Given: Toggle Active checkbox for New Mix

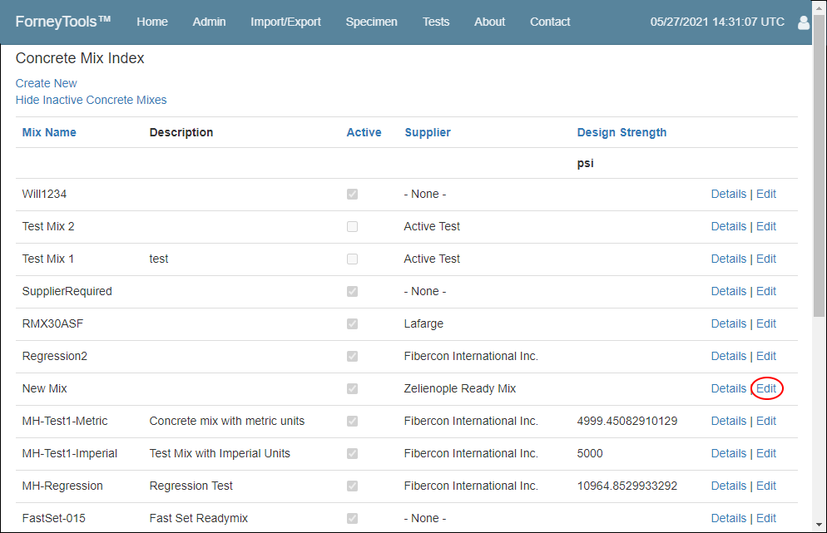Looking at the screenshot, I should click(352, 388).
